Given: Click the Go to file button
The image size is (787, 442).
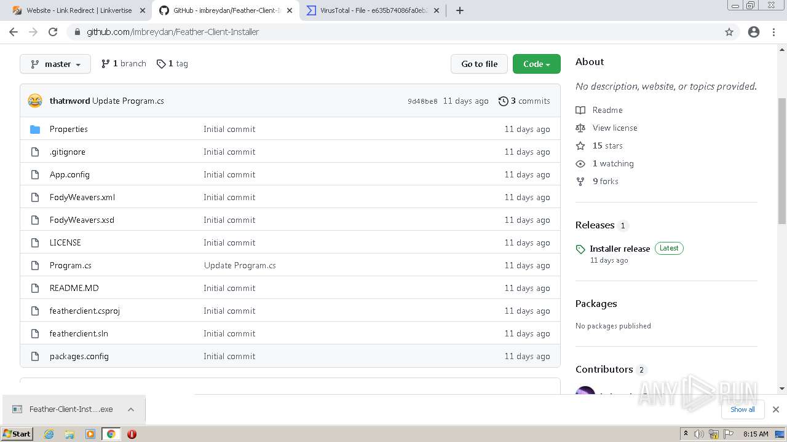Looking at the screenshot, I should click(479, 64).
